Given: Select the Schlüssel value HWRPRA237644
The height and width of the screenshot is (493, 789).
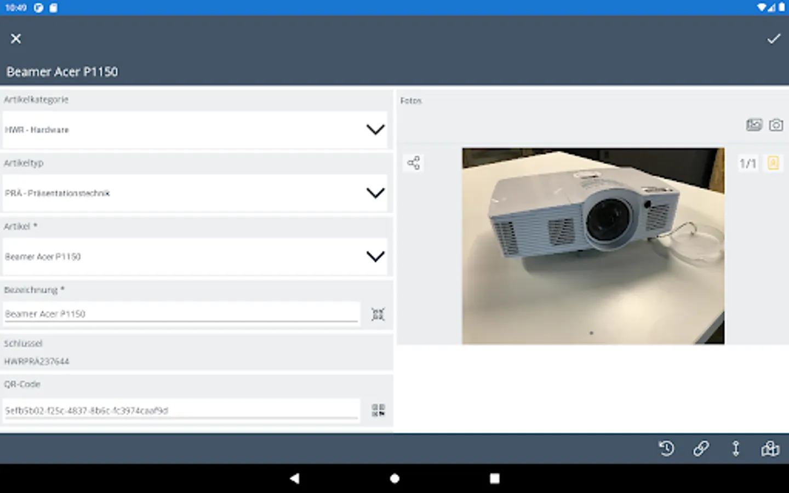Looking at the screenshot, I should 37,362.
